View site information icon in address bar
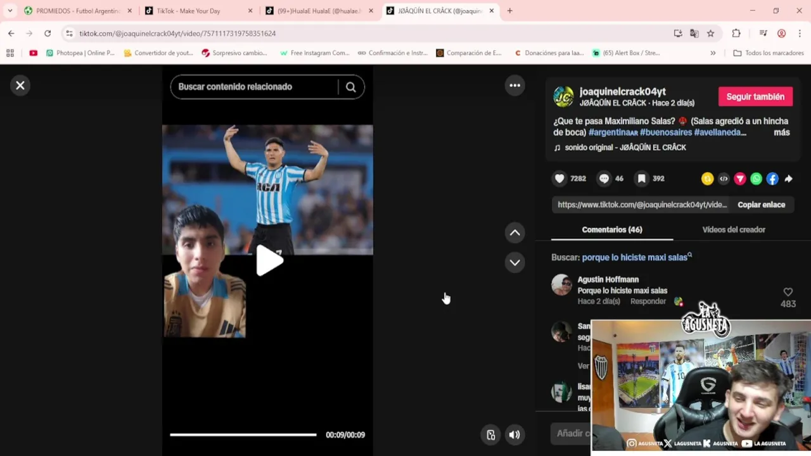This screenshot has height=456, width=811. click(69, 34)
